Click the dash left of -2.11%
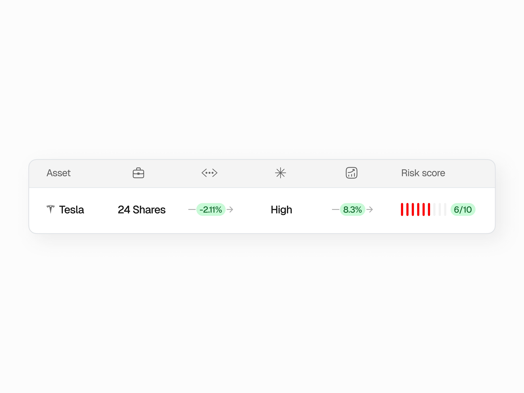524x393 pixels. pos(192,210)
